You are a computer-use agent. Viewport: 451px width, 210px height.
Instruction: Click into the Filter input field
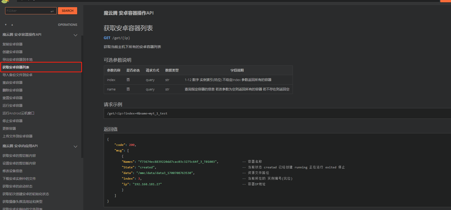27,11
